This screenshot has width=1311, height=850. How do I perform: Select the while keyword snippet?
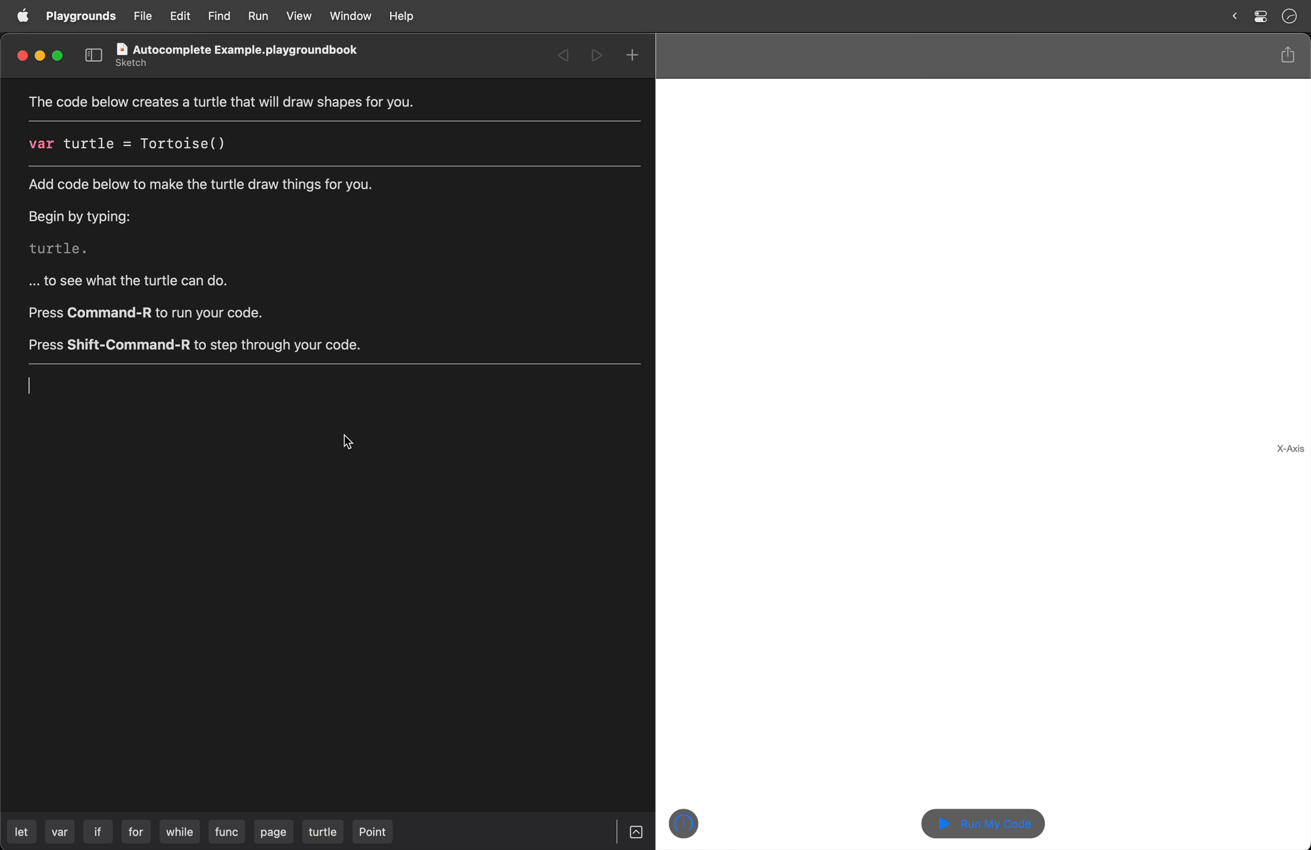tap(179, 832)
